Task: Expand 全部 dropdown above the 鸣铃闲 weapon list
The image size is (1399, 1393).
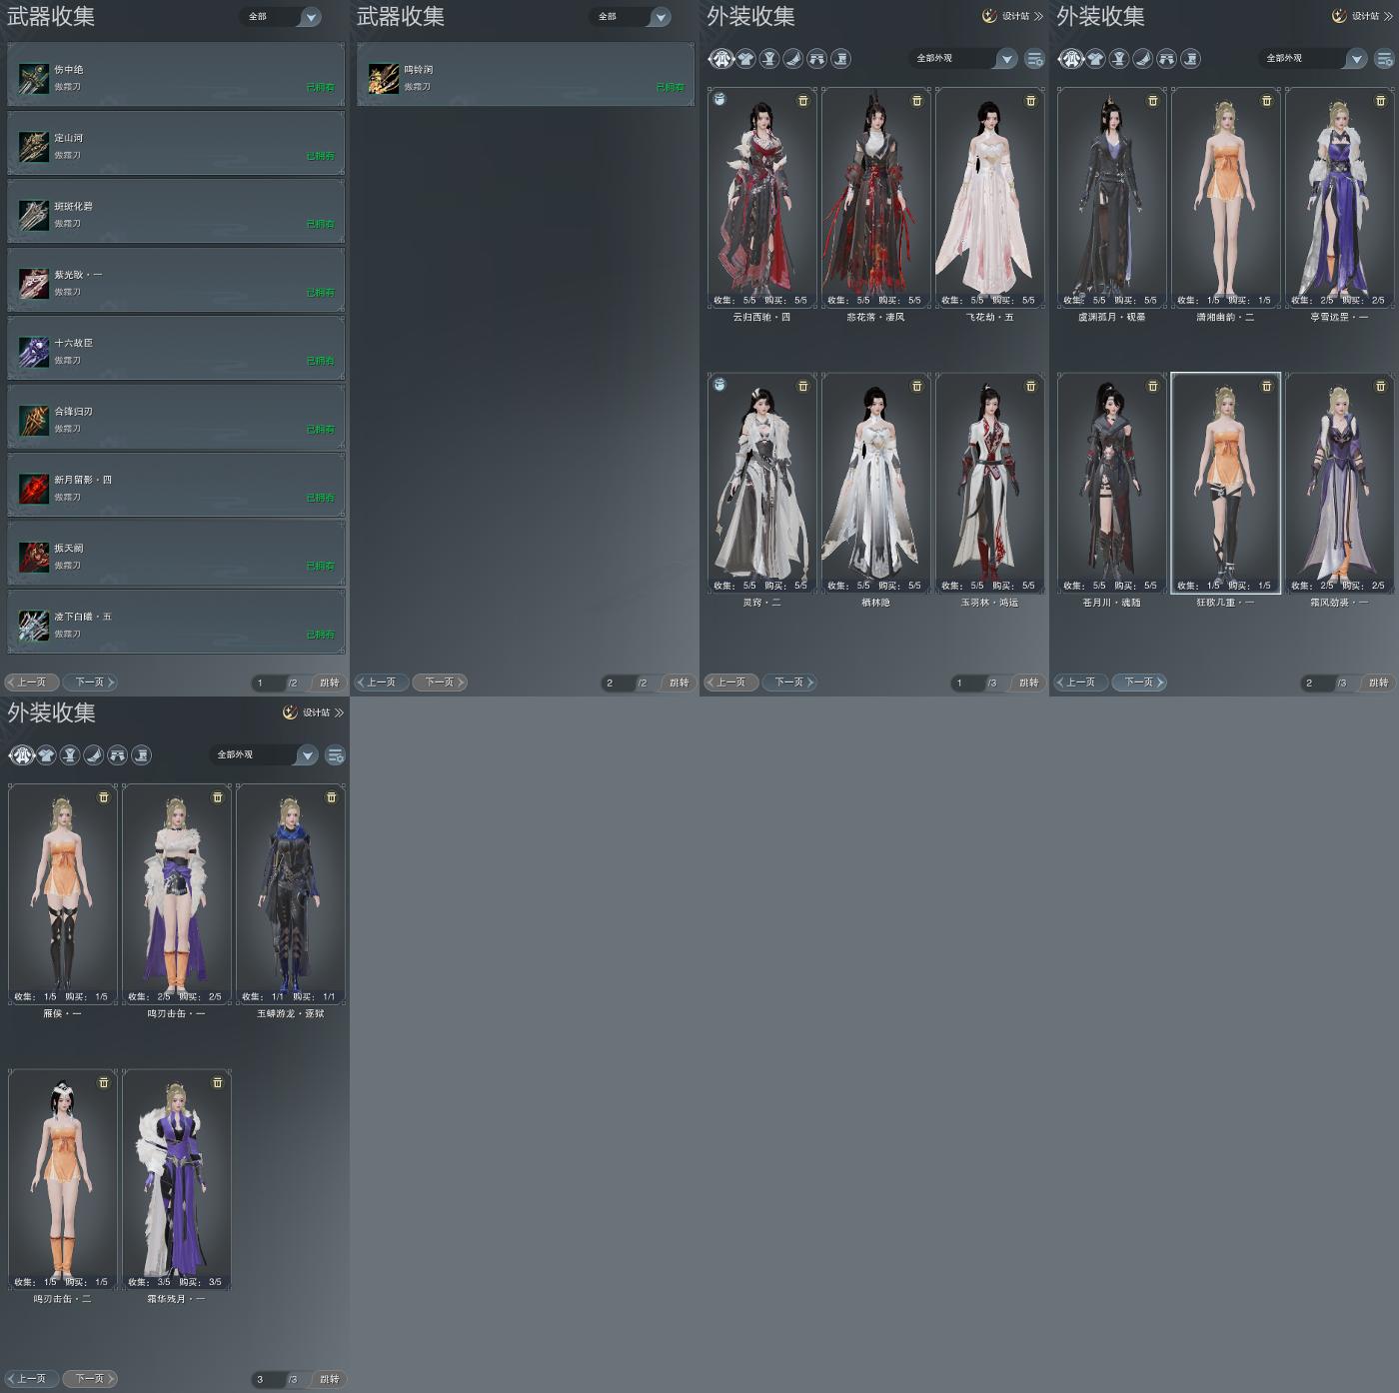Action: (x=631, y=17)
